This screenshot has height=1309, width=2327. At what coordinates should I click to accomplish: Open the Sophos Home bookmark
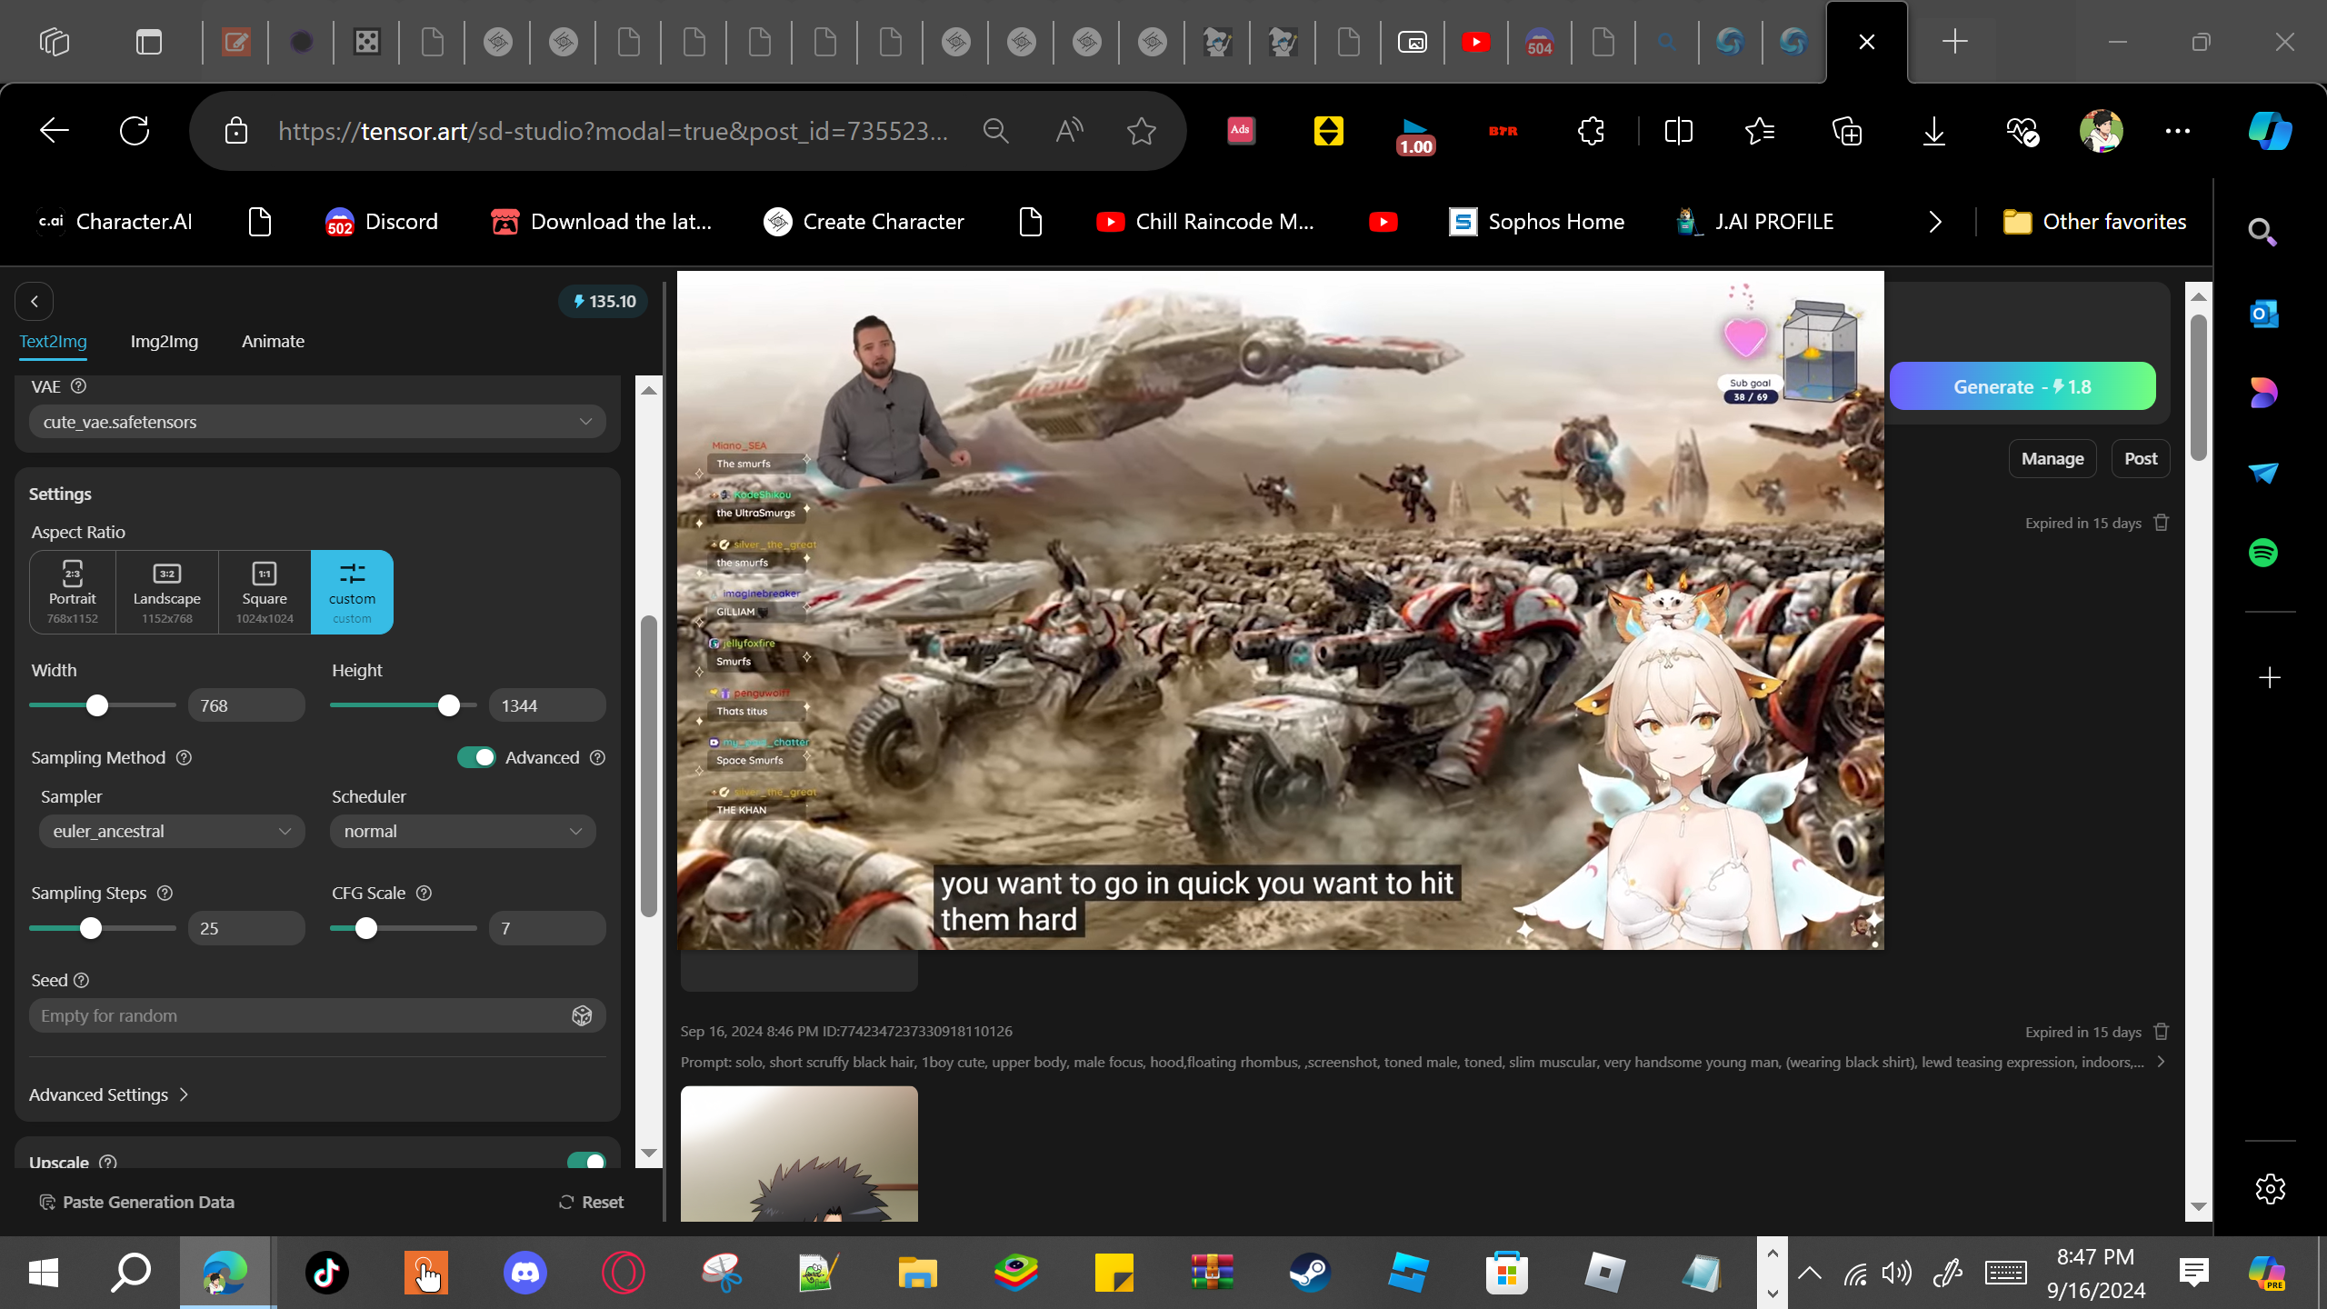point(1536,222)
